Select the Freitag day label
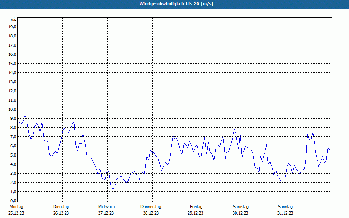Image resolution: width=349 pixels, height=218 pixels. (196, 207)
